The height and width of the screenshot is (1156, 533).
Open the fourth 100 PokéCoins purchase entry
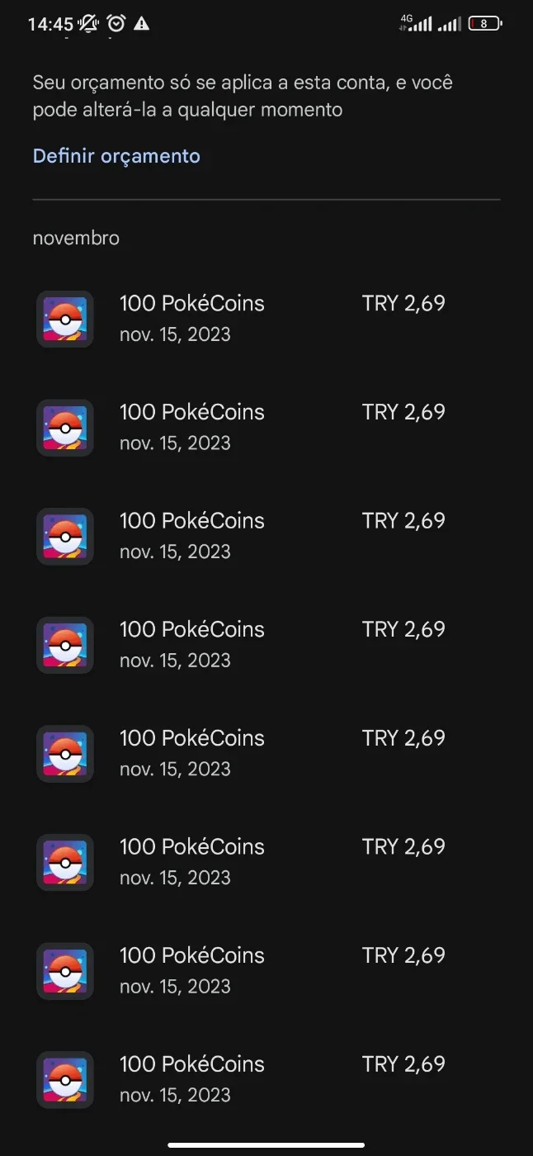[266, 645]
